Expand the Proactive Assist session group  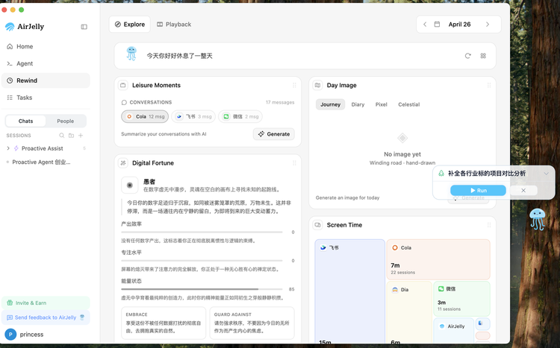(8, 148)
